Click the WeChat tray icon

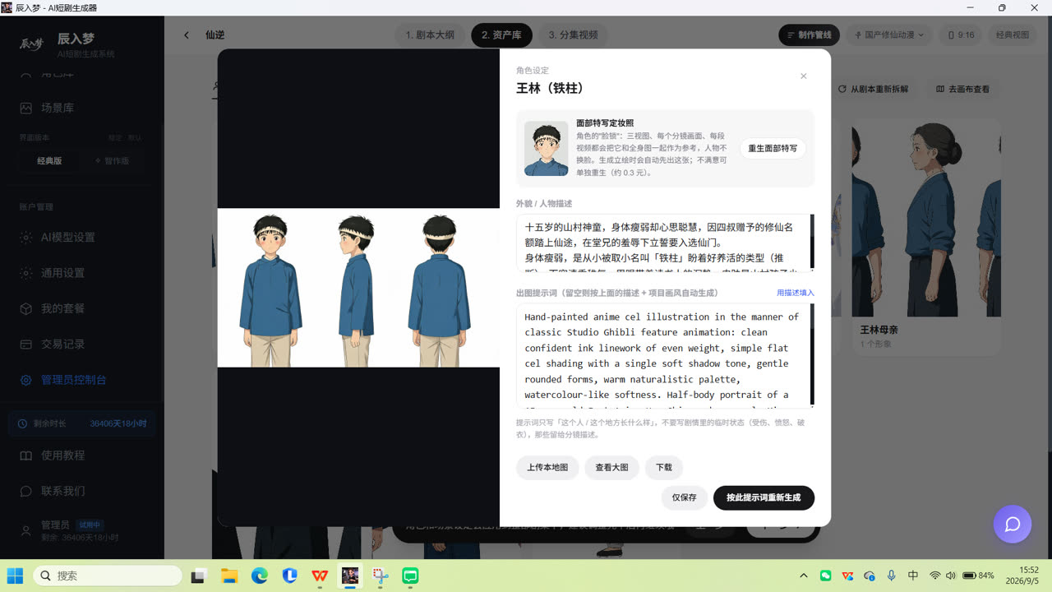[x=826, y=576]
